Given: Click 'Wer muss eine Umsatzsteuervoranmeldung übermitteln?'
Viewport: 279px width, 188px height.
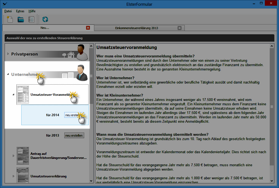Looking at the screenshot, I should click(x=145, y=56).
